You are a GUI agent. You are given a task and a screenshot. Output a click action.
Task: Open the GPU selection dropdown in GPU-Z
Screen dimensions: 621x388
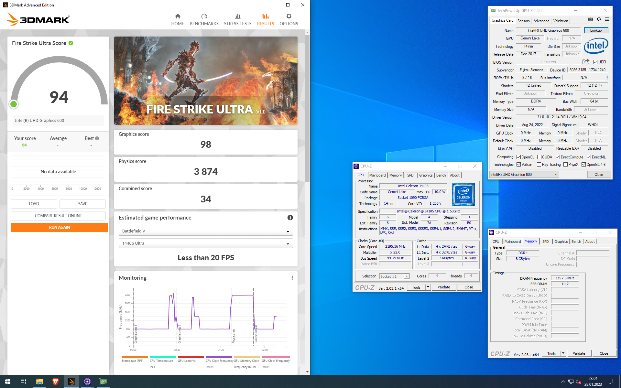click(x=524, y=175)
